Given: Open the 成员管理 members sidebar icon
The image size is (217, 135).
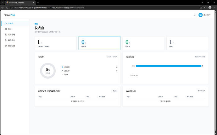Looking at the screenshot, I should coord(6,35).
